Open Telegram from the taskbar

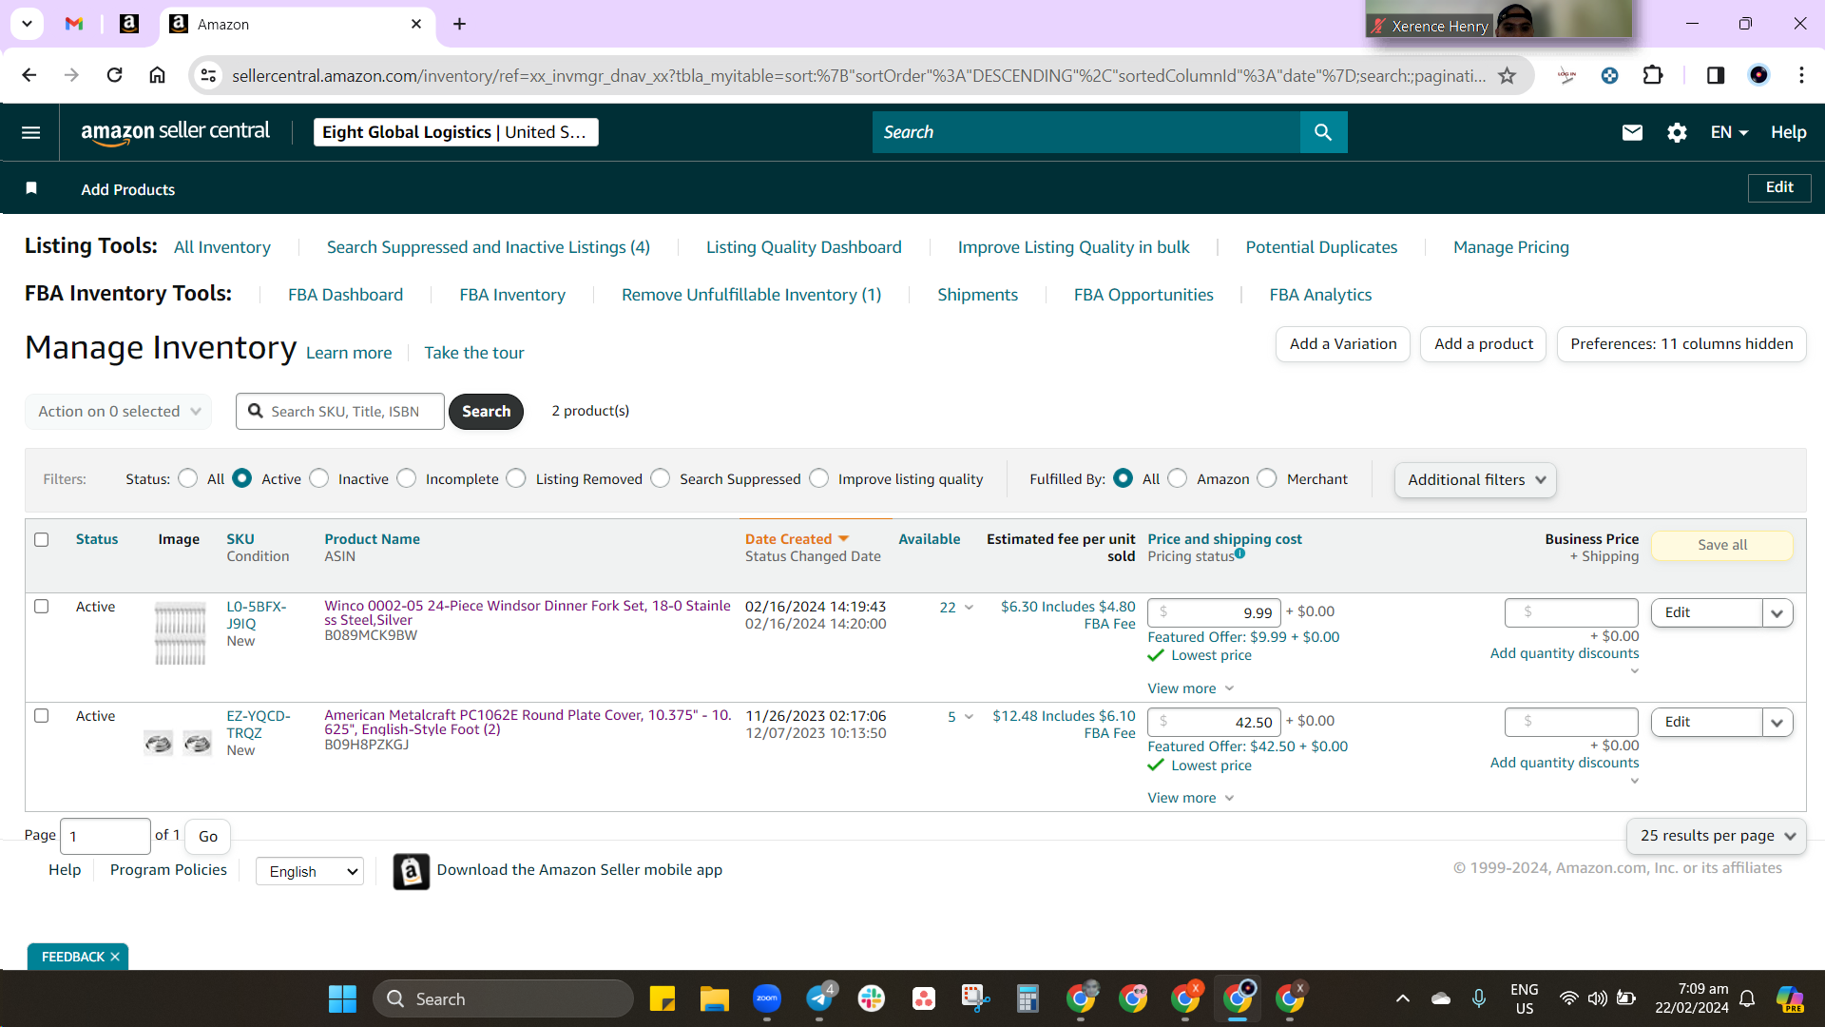point(818,998)
